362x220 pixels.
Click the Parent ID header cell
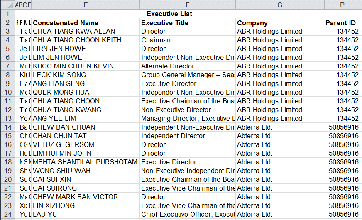[x=342, y=23]
